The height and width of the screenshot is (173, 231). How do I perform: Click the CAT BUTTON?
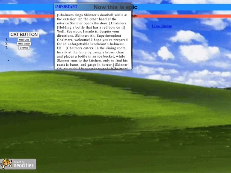[x=24, y=35]
